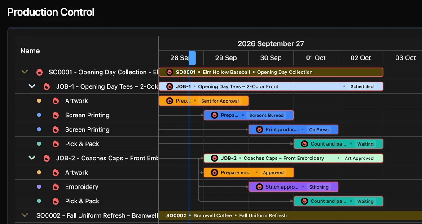Select the 30 Sep date column header
This screenshot has height=224, width=422.
(x=271, y=58)
